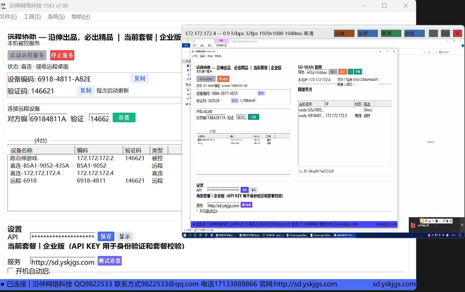Viewport: 465px width, 292px height.
Task: Click Sogou input method S icon
Action: 421,221
